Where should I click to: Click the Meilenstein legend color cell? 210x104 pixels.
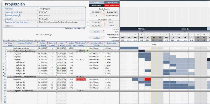coord(97,6)
